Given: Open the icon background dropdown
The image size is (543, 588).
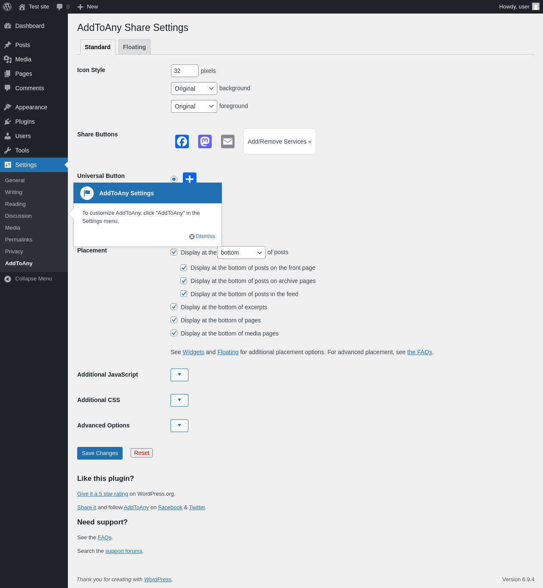Looking at the screenshot, I should click(x=194, y=89).
